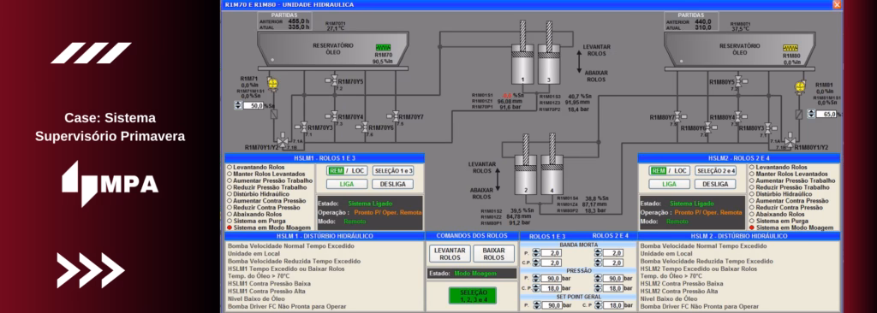Click HSLM1 Levantando Rolos indicator
This screenshot has height=313, width=877.
pyautogui.click(x=230, y=167)
